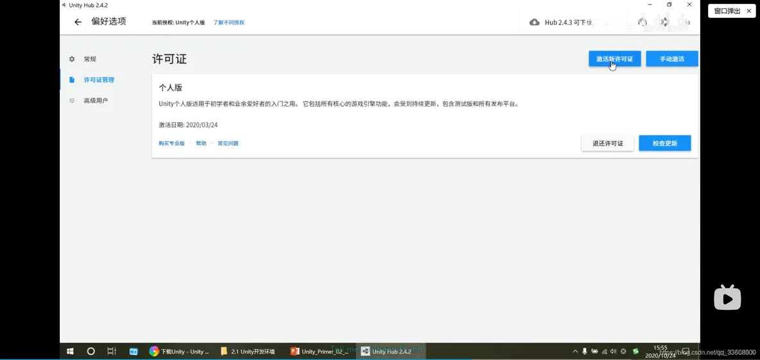Image resolution: width=760 pixels, height=360 pixels.
Task: Minimize the Unity Hub window
Action: click(648, 4)
